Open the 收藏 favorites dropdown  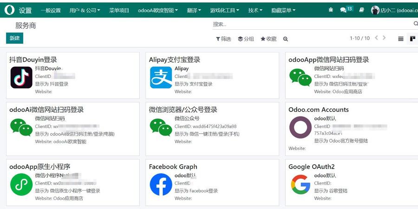(268, 39)
